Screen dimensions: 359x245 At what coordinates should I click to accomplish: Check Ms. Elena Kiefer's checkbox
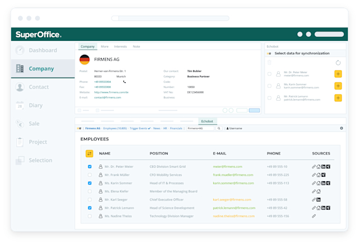90,191
